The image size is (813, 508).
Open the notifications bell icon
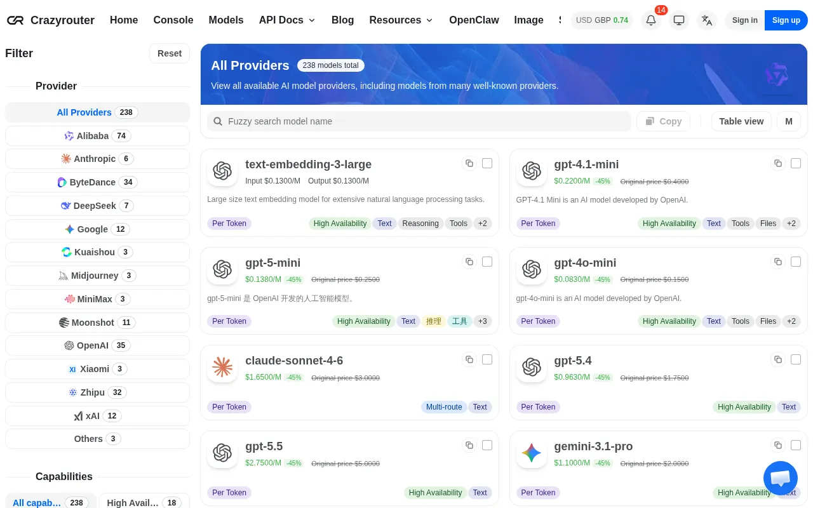click(x=650, y=20)
